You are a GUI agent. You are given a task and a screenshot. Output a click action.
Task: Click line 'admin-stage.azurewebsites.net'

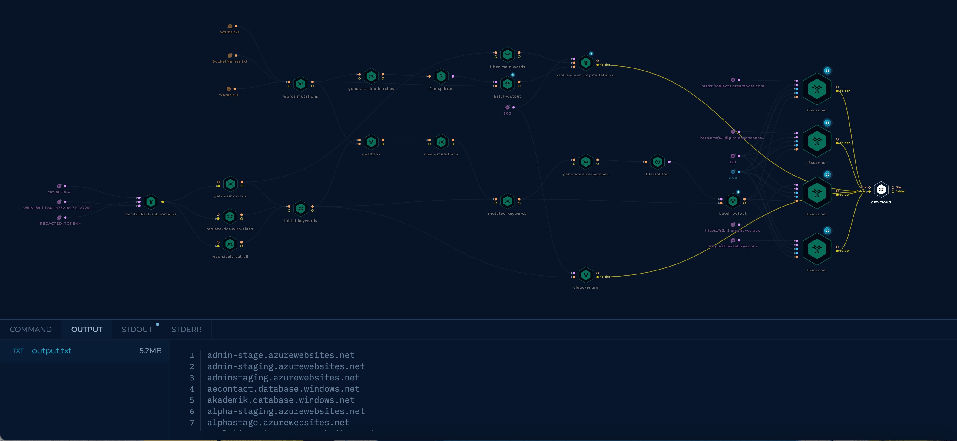[281, 355]
